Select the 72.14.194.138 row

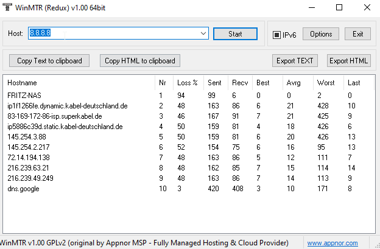(x=30, y=158)
